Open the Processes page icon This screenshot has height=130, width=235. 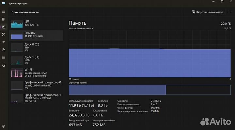4,19
